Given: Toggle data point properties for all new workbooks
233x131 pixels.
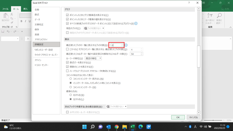Looking at the screenshot, I should [x=67, y=24].
